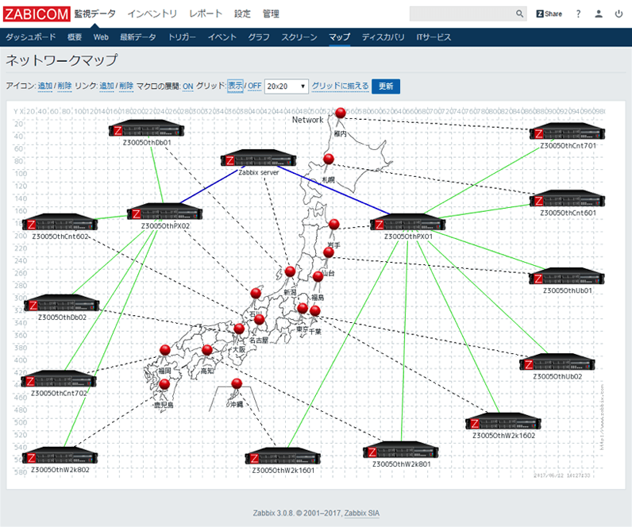Open the user profile icon
632x527 pixels.
click(599, 13)
